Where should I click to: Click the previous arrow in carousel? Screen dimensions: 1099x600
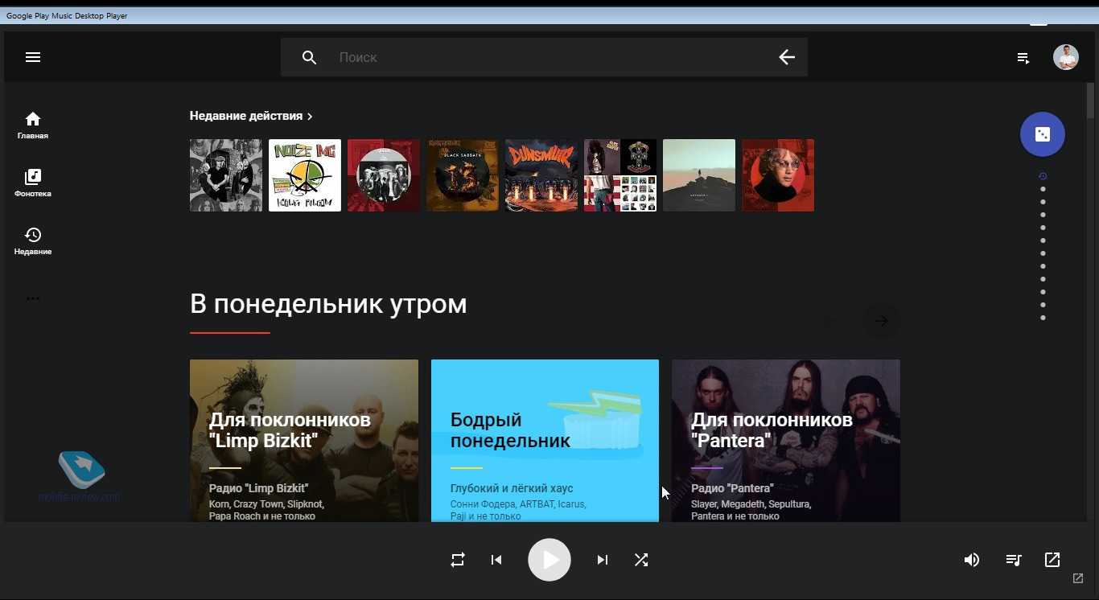point(832,321)
